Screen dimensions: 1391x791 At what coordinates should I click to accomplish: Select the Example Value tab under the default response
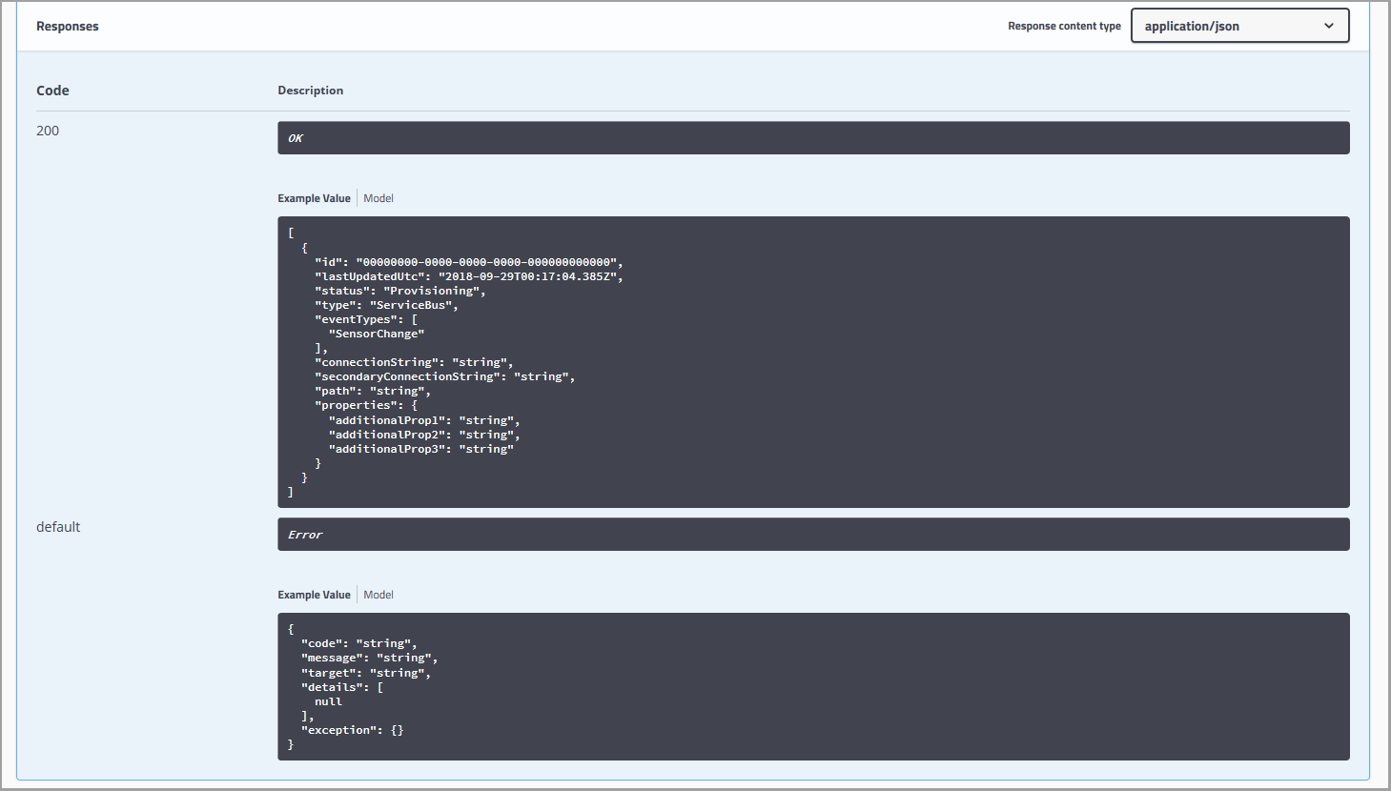[314, 595]
